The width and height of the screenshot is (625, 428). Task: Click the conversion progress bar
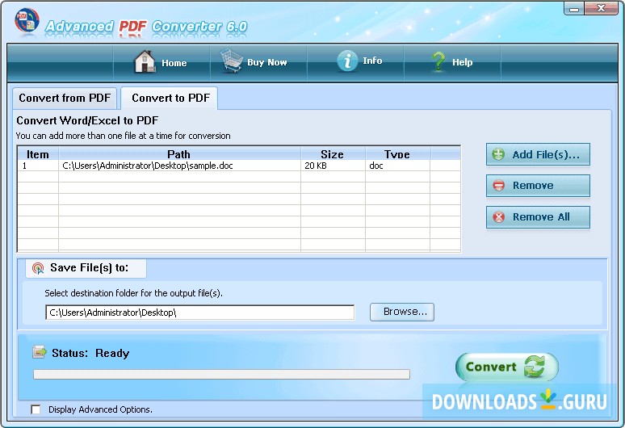pyautogui.click(x=221, y=374)
